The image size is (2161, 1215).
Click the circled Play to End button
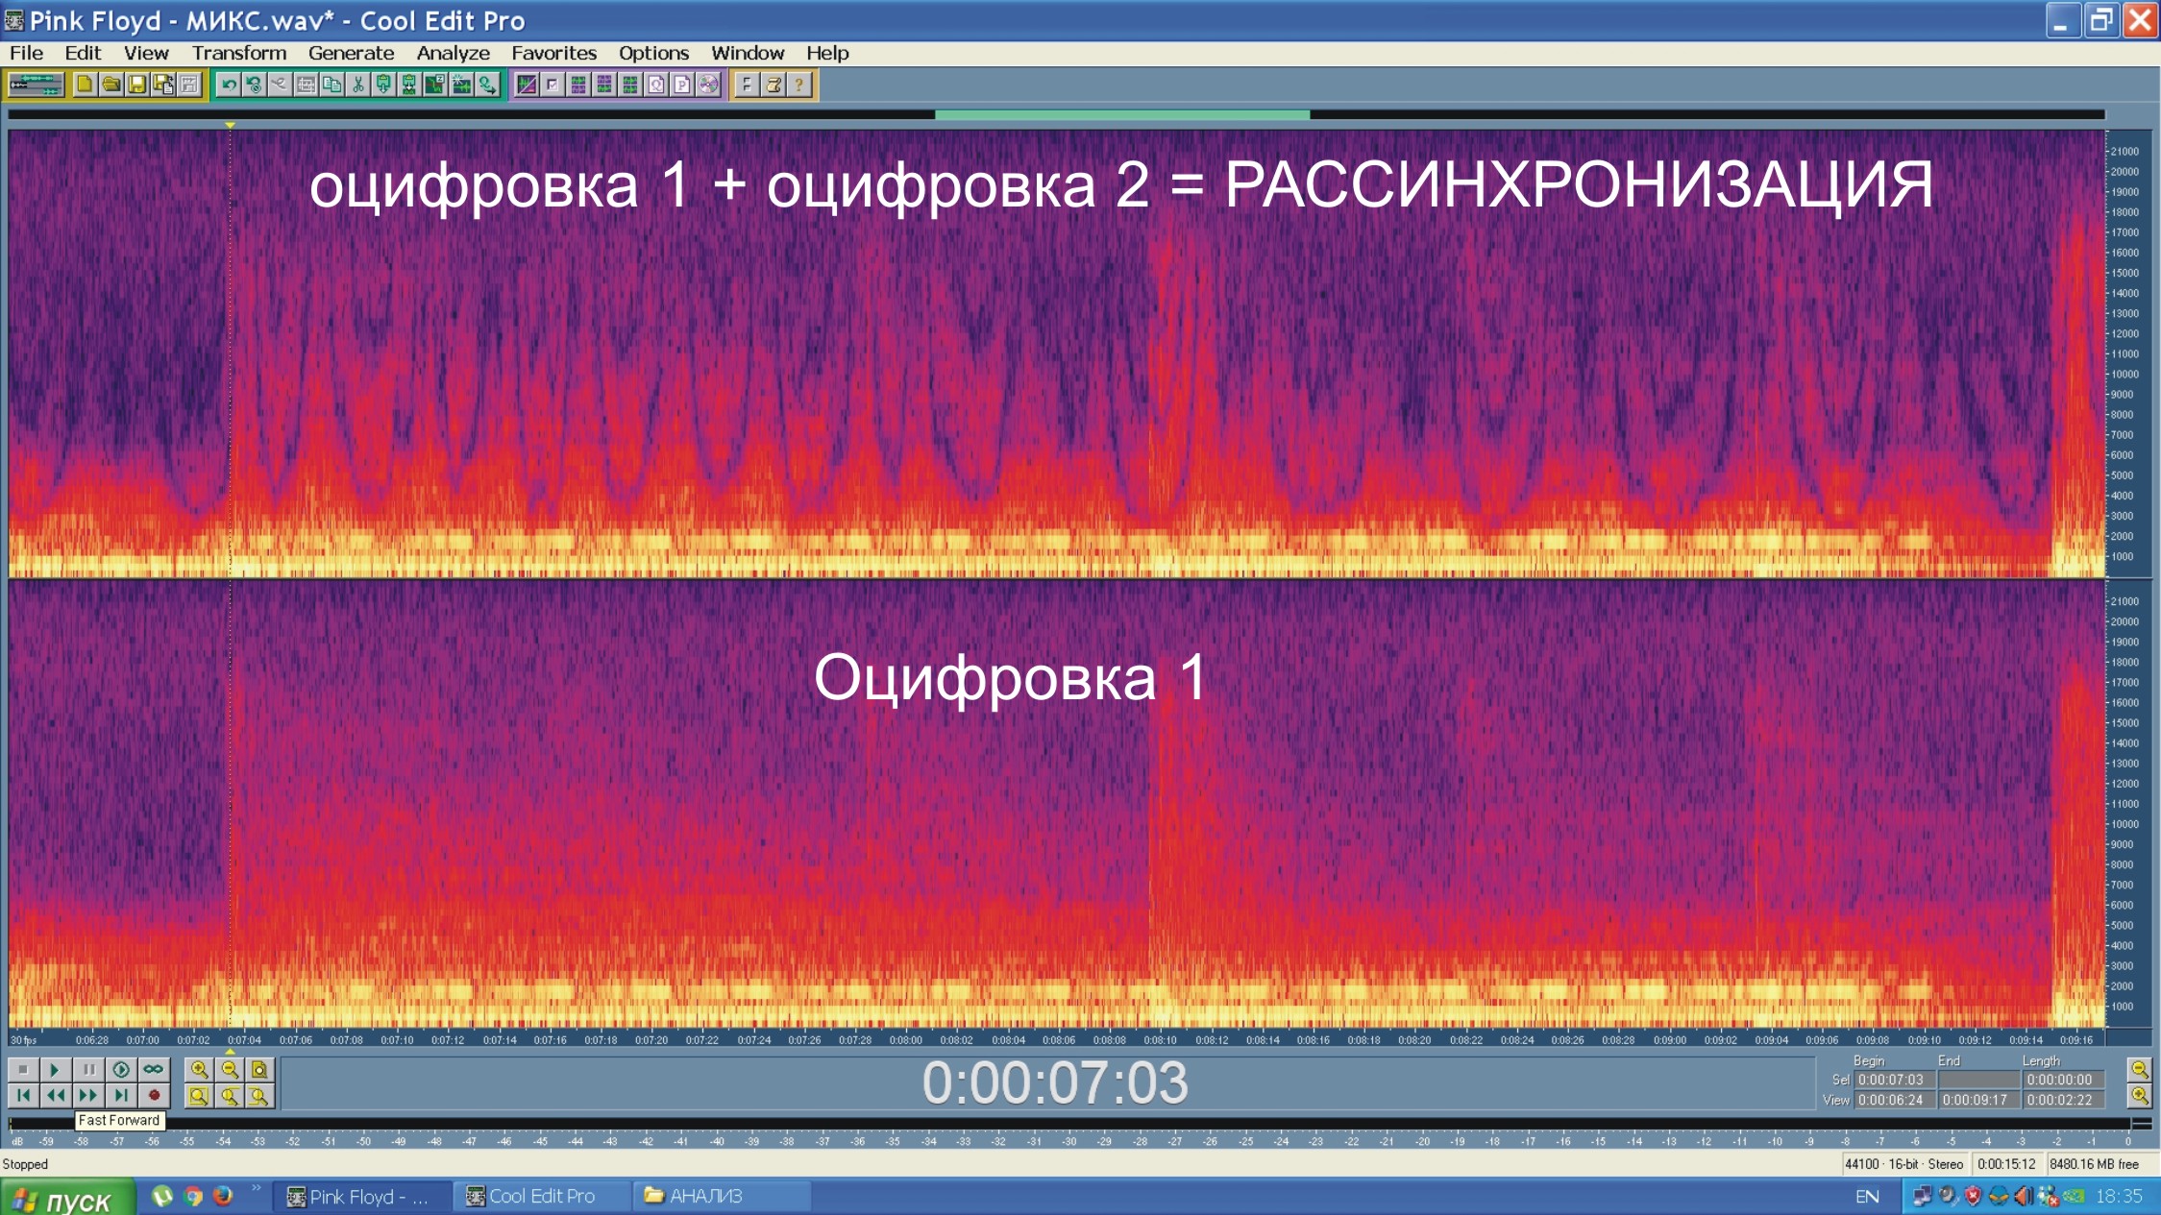pyautogui.click(x=121, y=1069)
